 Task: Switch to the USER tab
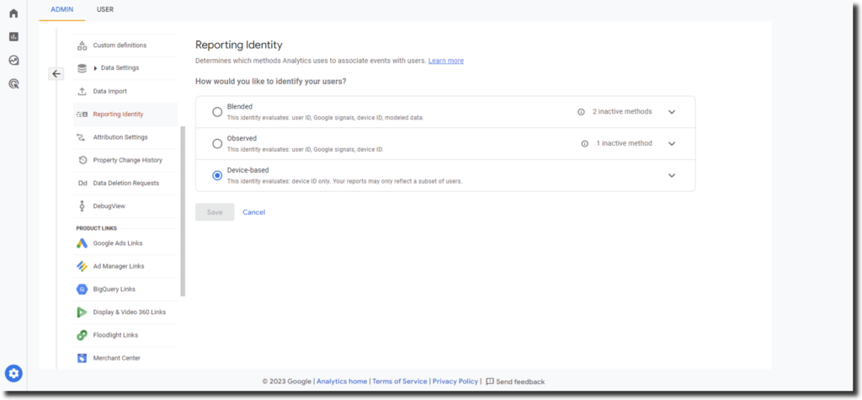tap(105, 9)
